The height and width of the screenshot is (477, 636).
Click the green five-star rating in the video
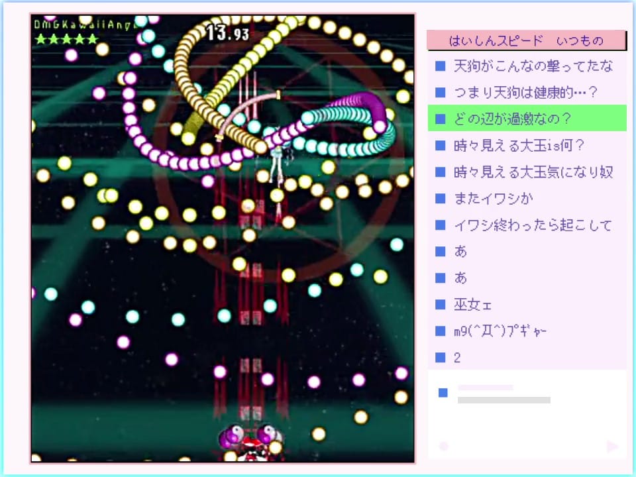pos(66,39)
